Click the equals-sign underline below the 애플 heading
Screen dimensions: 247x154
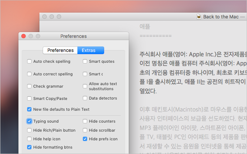click(x=156, y=36)
